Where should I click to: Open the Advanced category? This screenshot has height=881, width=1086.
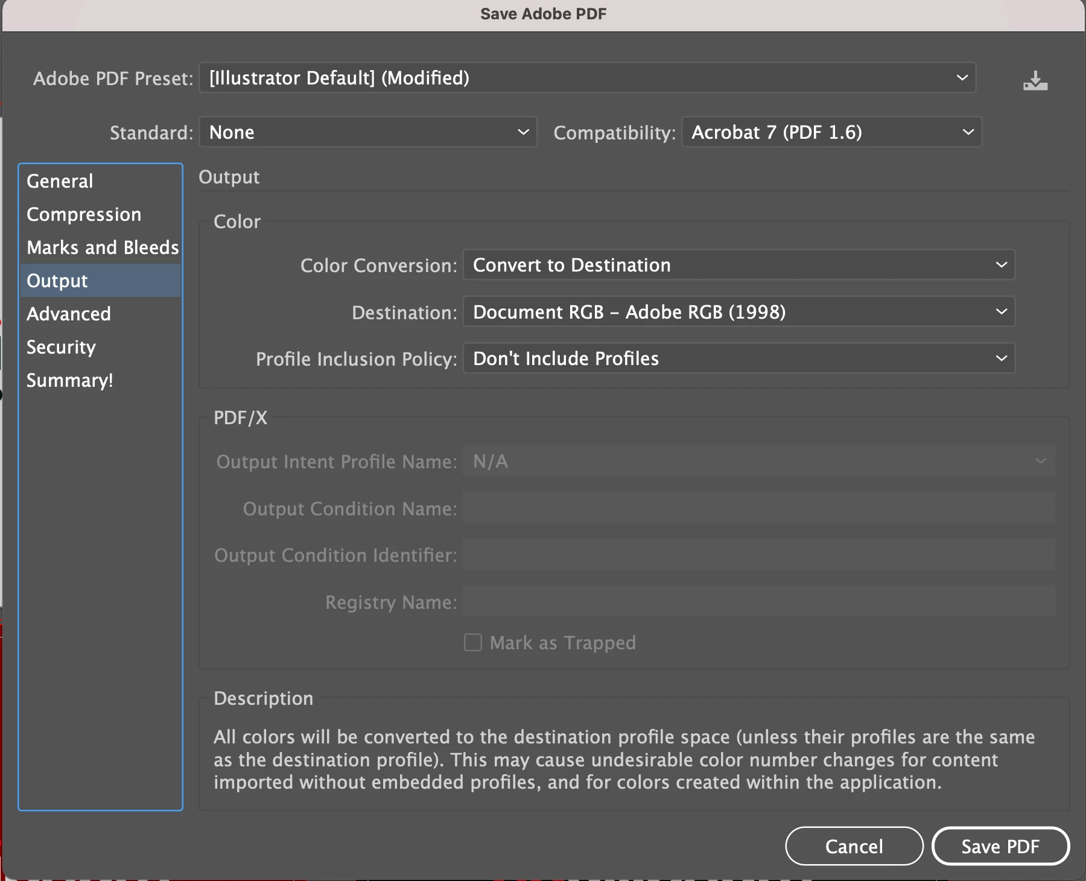coord(100,314)
